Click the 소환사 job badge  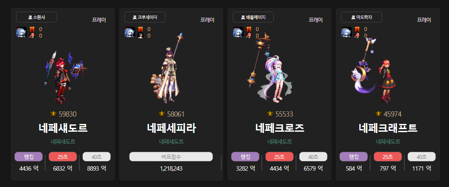pos(37,17)
